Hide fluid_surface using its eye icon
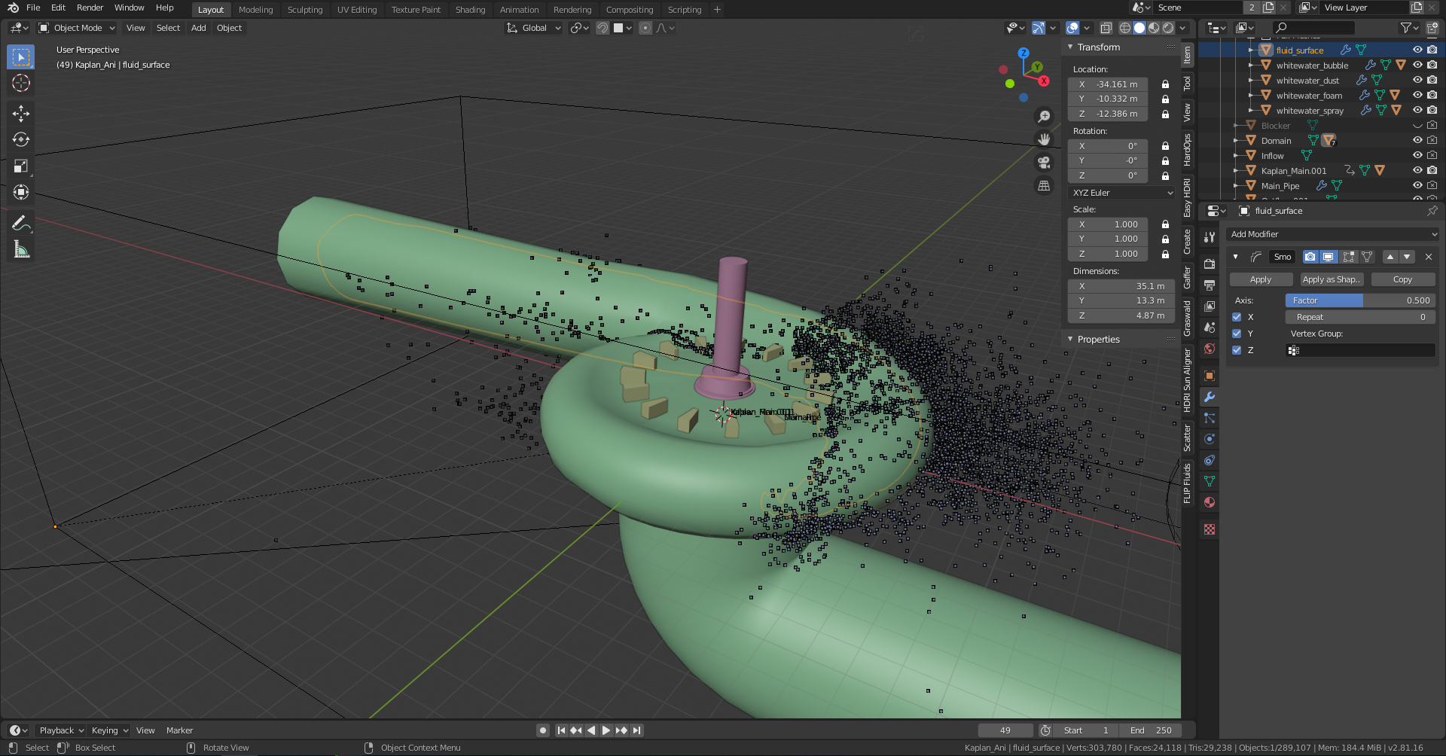The image size is (1446, 756). coord(1417,50)
